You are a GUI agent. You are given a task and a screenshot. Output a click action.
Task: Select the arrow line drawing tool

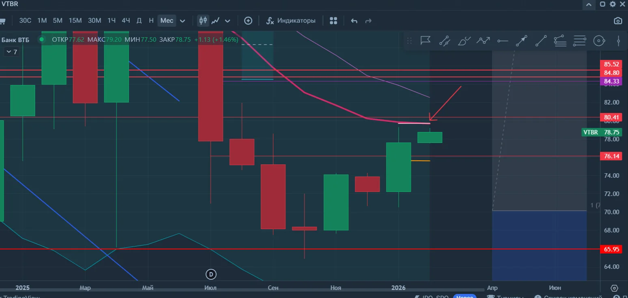(522, 40)
